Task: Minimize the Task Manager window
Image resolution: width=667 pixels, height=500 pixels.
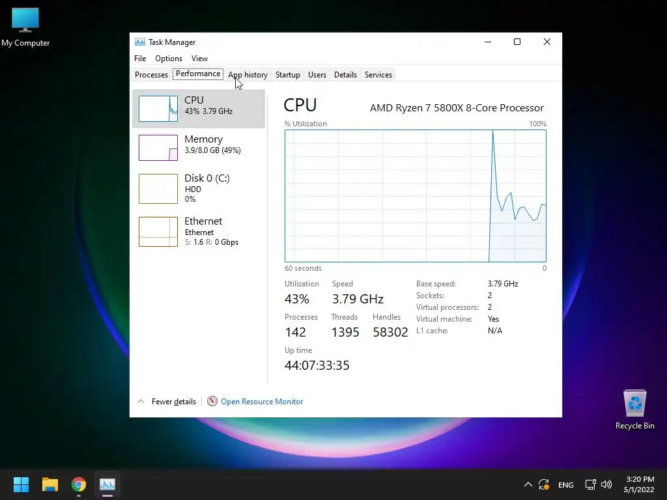Action: [488, 42]
